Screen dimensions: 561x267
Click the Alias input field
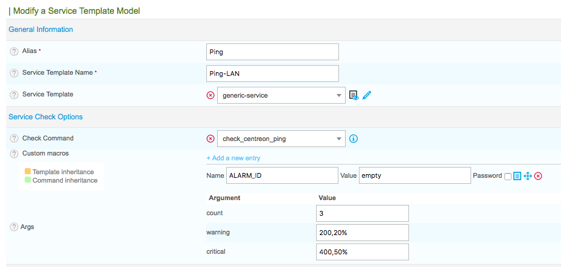pos(272,52)
